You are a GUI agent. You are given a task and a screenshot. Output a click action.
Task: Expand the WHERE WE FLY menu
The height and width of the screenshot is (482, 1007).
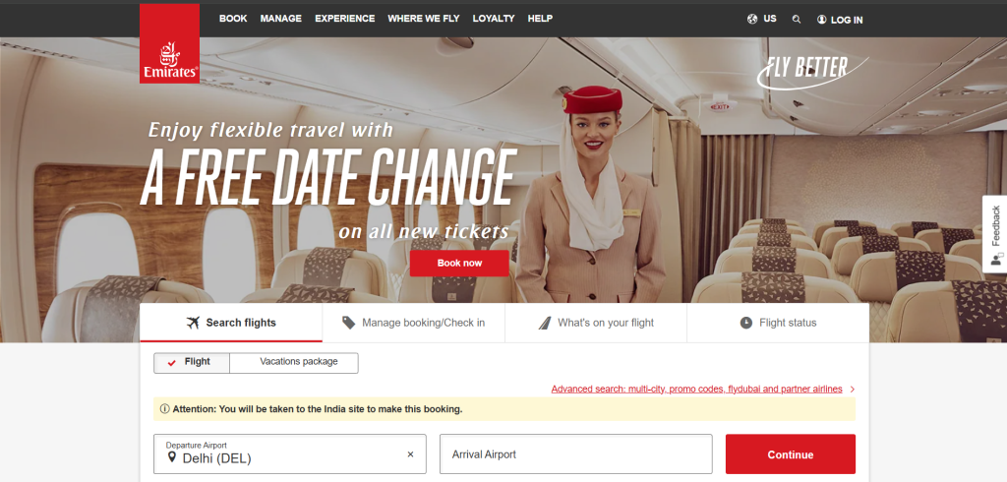point(424,19)
